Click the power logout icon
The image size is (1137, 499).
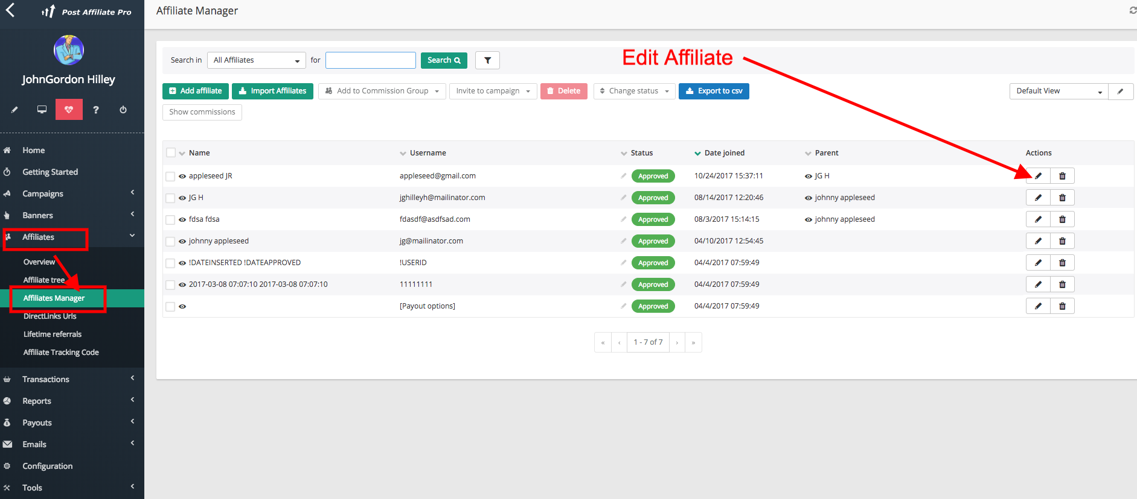[123, 110]
